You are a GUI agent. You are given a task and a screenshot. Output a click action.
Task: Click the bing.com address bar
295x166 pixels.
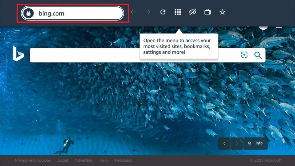point(72,13)
